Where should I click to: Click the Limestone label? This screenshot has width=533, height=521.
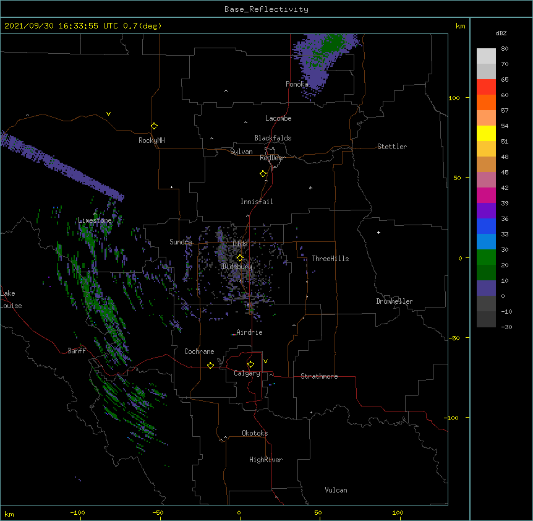95,220
